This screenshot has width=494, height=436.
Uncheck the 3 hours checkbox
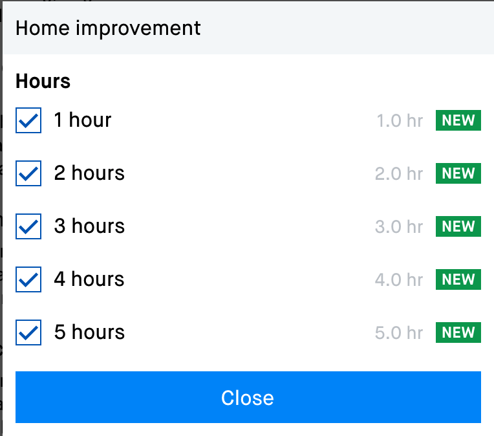pyautogui.click(x=28, y=226)
